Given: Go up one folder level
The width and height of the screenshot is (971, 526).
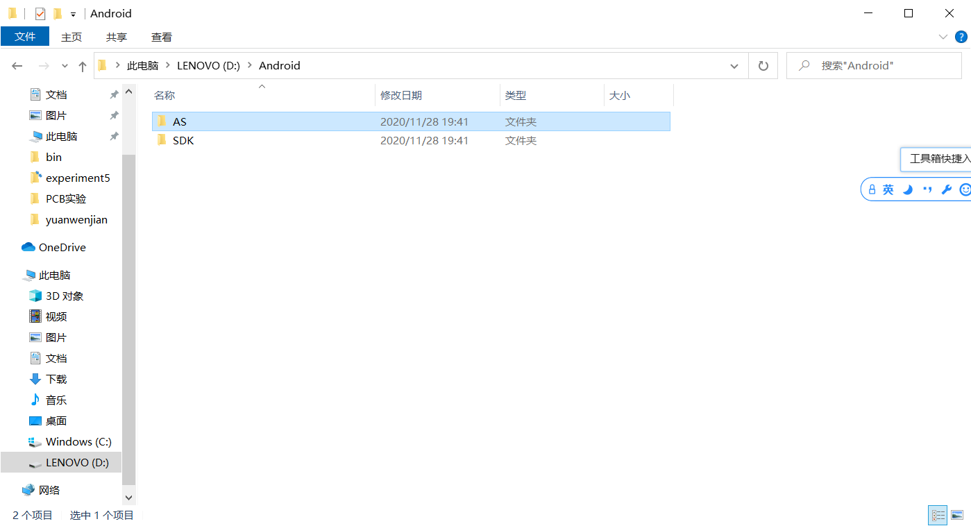Looking at the screenshot, I should point(83,66).
